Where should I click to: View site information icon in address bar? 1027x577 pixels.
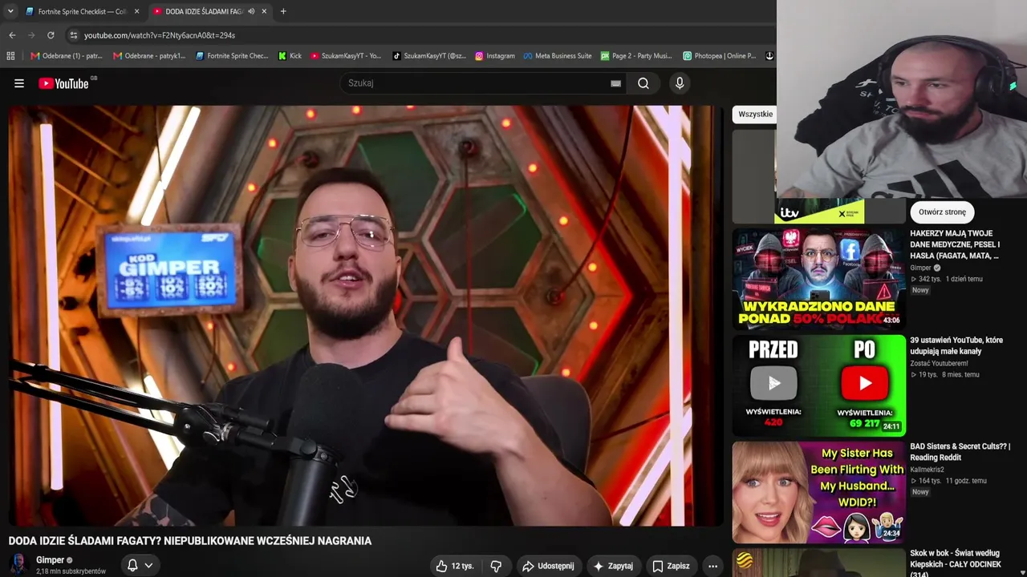click(73, 35)
